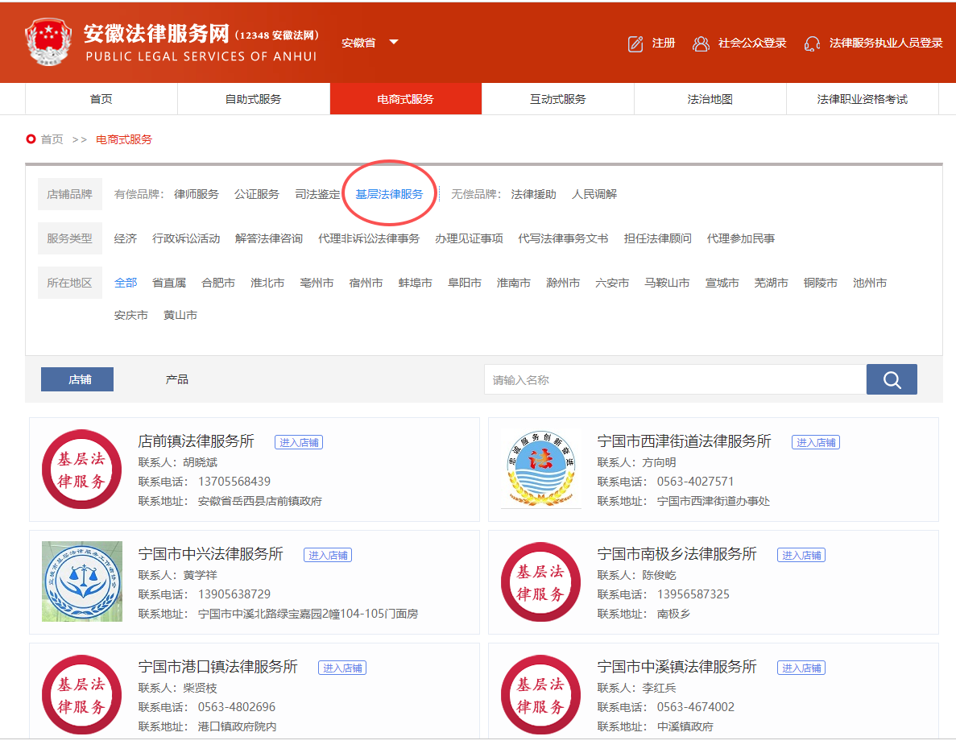Screen dimensions: 956x753
Task: Open 宁国市中兴法律服务所 scales logo image
Action: pos(82,581)
